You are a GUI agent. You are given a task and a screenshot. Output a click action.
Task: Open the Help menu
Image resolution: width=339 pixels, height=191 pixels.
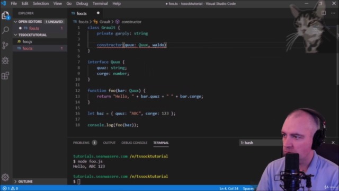pyautogui.click(x=117, y=4)
